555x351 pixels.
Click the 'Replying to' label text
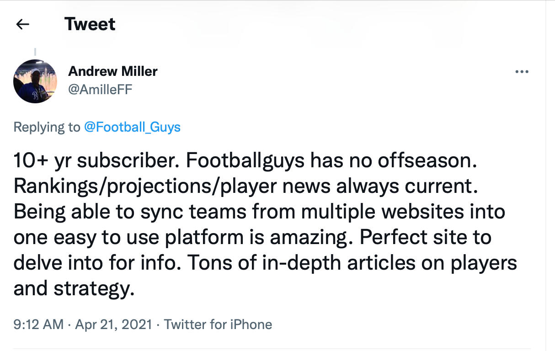pos(47,127)
